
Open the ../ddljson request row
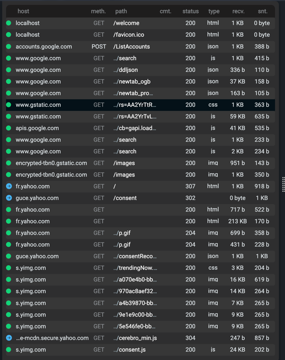[140, 70]
